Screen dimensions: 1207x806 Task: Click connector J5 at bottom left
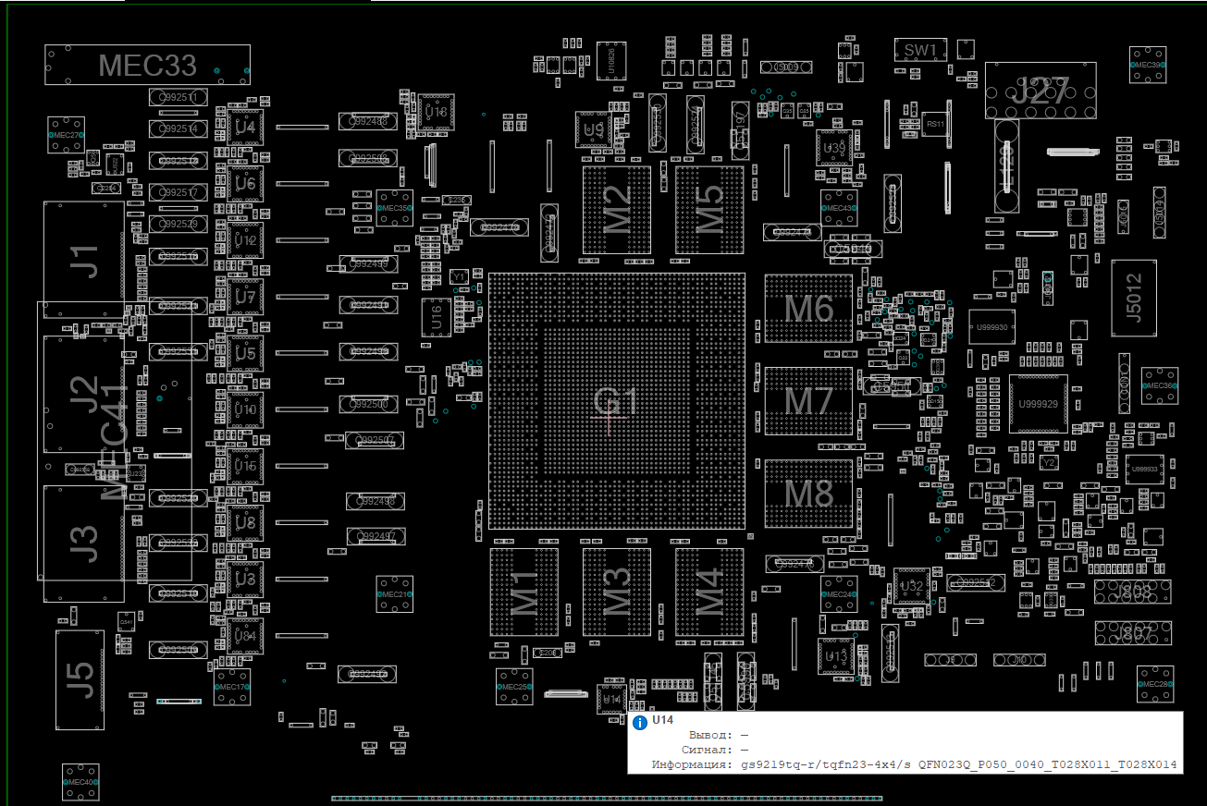point(80,678)
